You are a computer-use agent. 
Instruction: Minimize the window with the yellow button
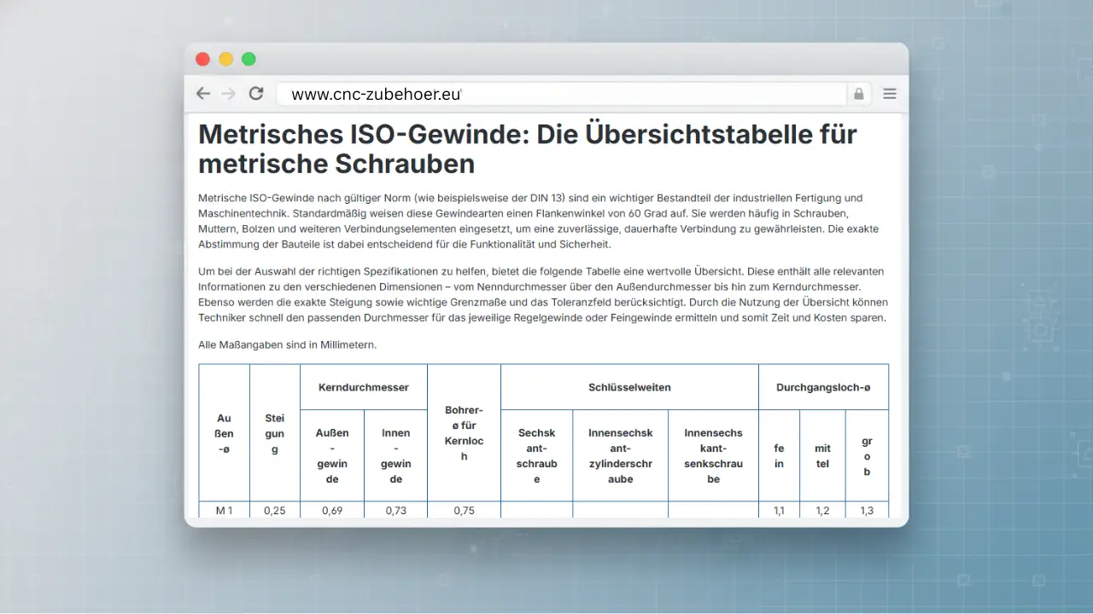pyautogui.click(x=225, y=59)
